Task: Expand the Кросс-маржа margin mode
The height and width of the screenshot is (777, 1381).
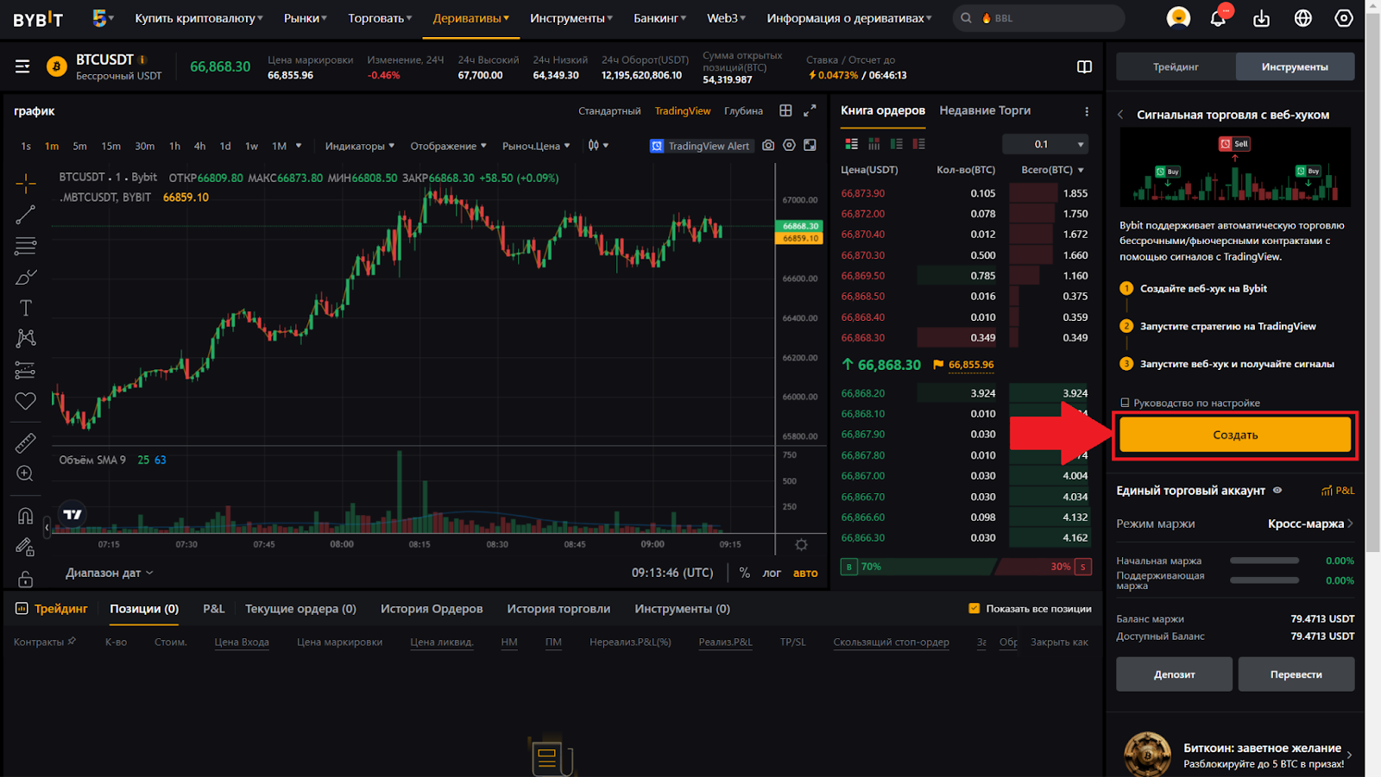Action: (x=1310, y=523)
